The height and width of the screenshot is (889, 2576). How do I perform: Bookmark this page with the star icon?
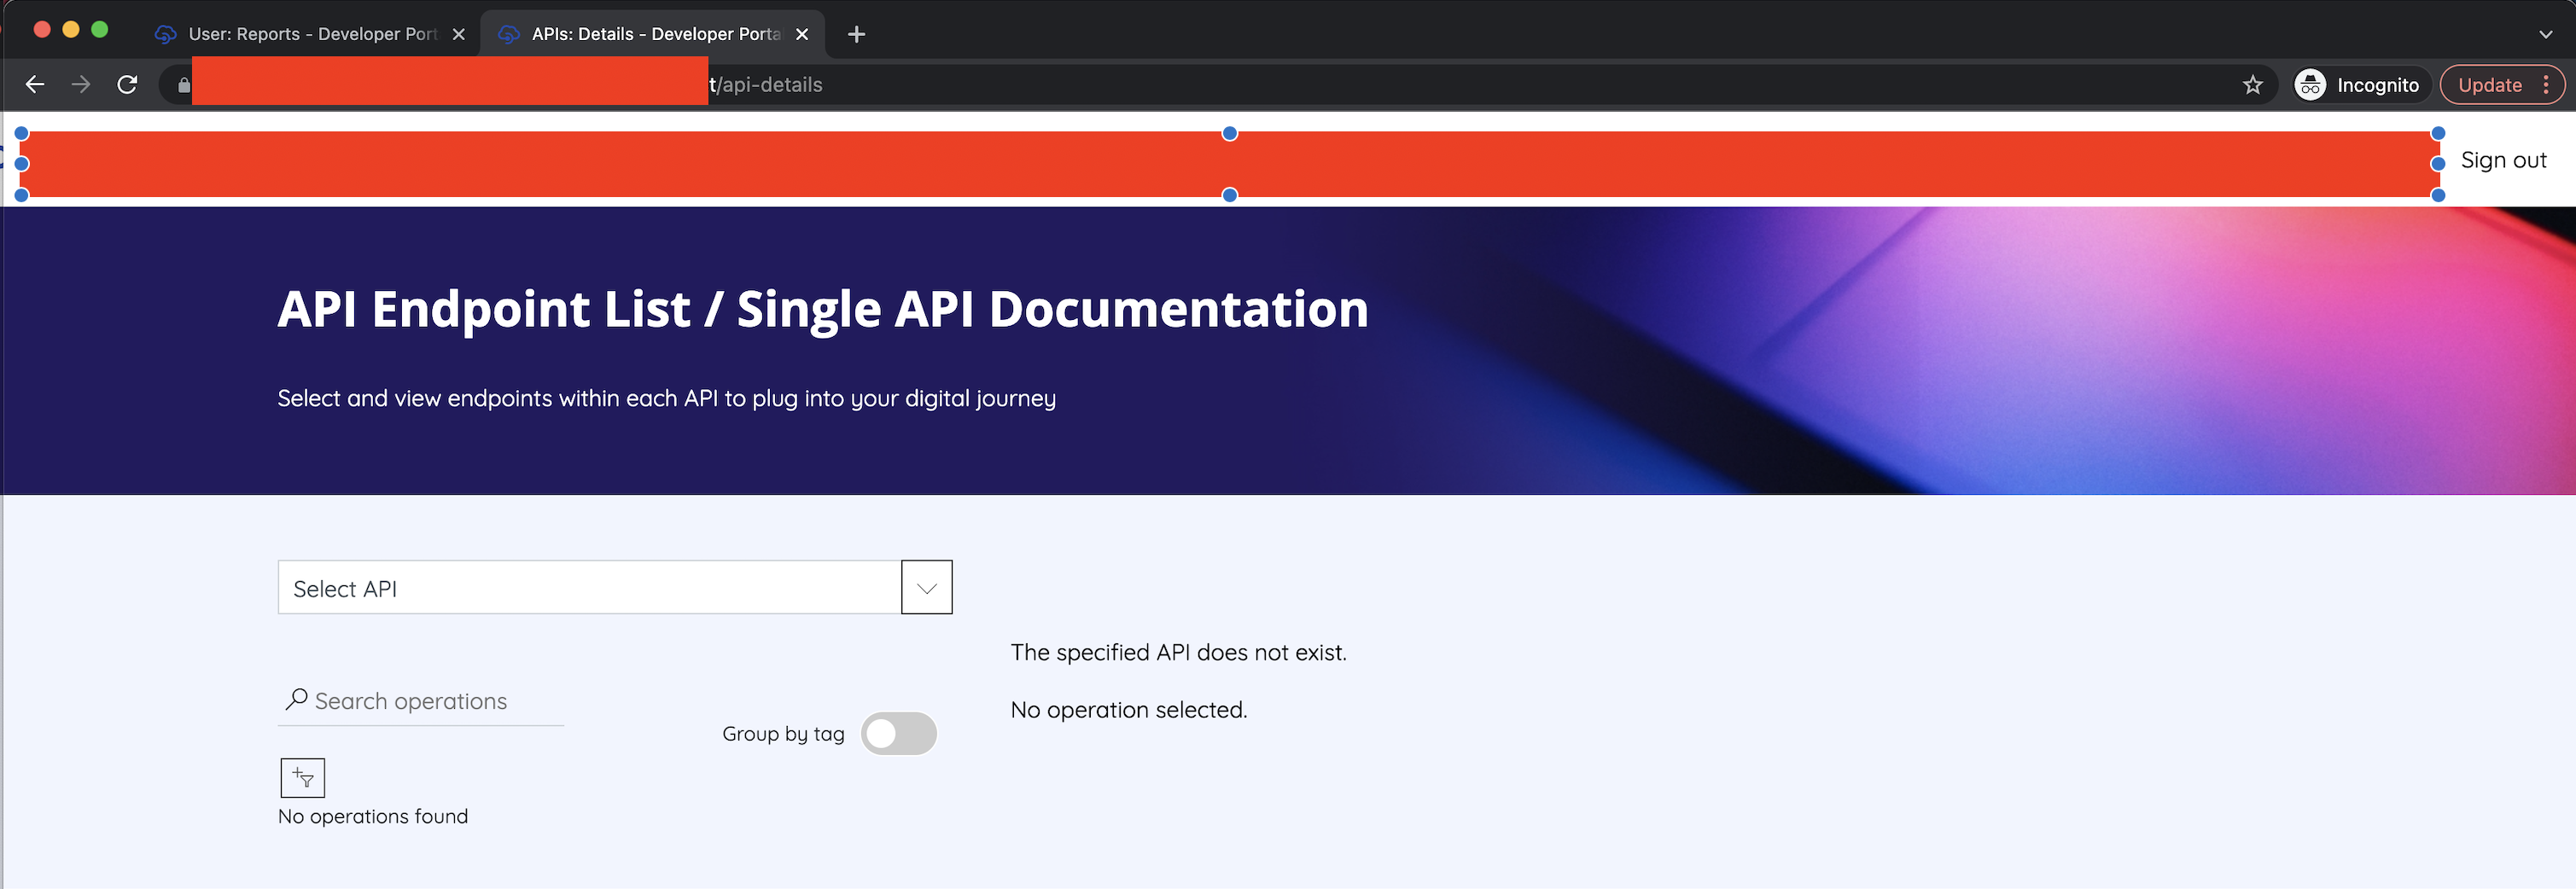tap(2253, 85)
